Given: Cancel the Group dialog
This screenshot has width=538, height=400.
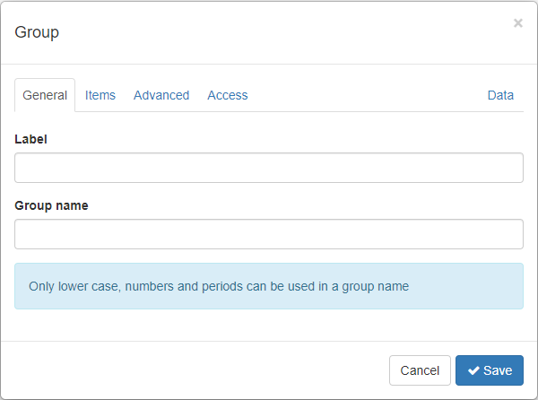Looking at the screenshot, I should click(x=420, y=370).
